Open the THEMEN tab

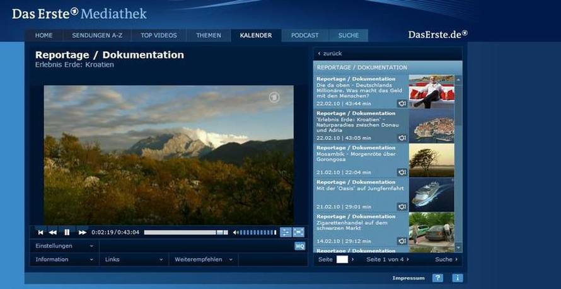[209, 35]
